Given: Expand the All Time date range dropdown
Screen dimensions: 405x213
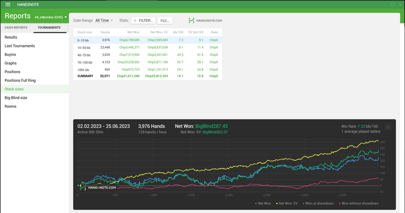Looking at the screenshot, I should tap(104, 20).
